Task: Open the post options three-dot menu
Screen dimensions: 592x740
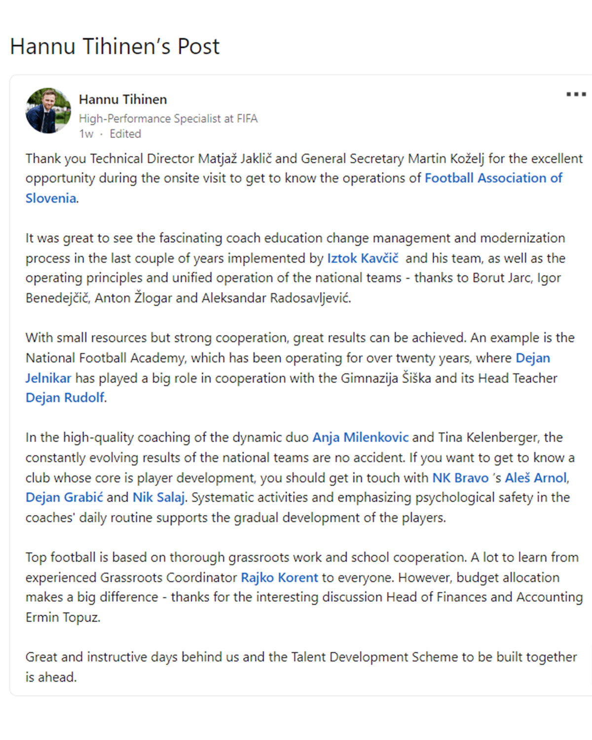Action: (x=576, y=94)
